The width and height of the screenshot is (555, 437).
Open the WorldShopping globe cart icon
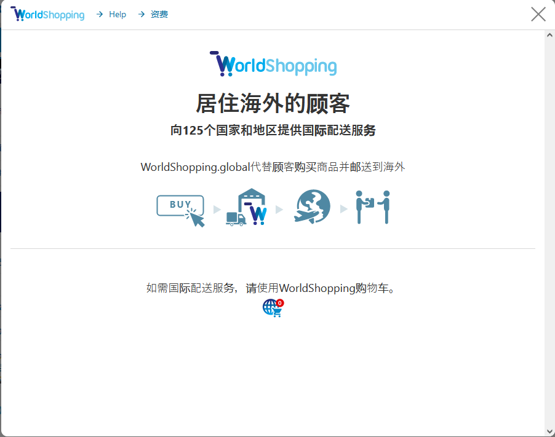coord(273,307)
